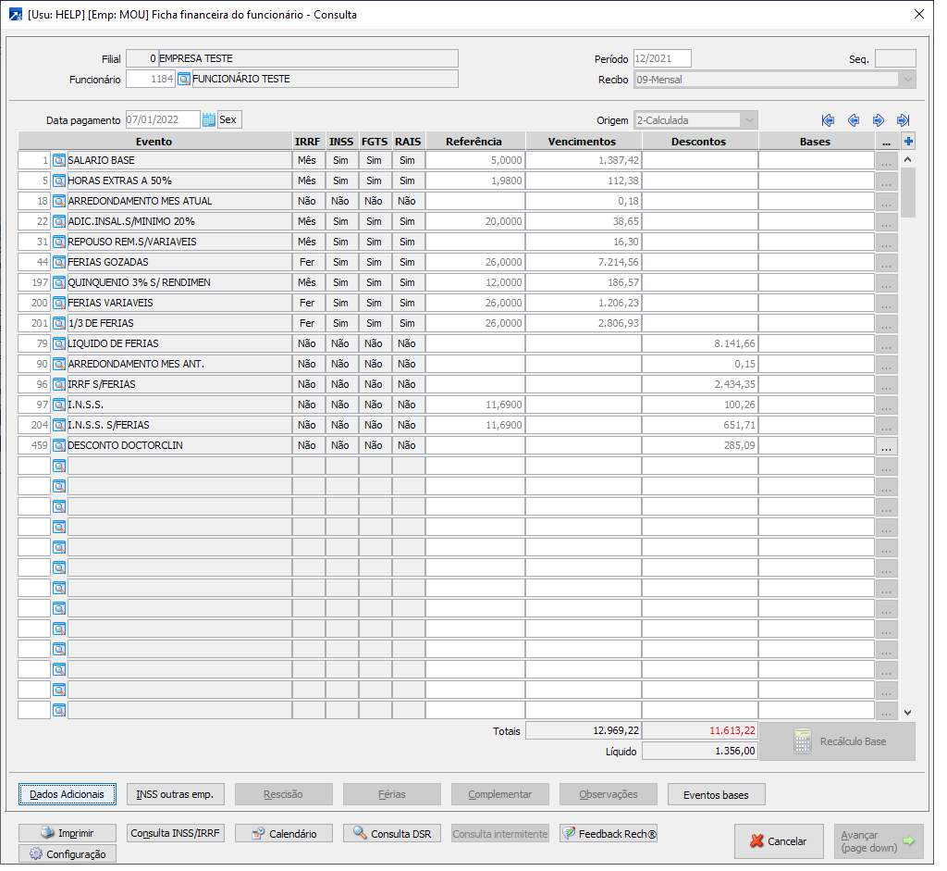The width and height of the screenshot is (947, 871).
Task: Click the Eventos bases button
Action: click(x=716, y=794)
